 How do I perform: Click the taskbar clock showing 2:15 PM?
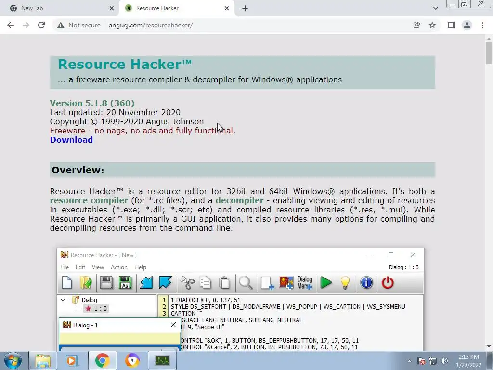(468, 361)
